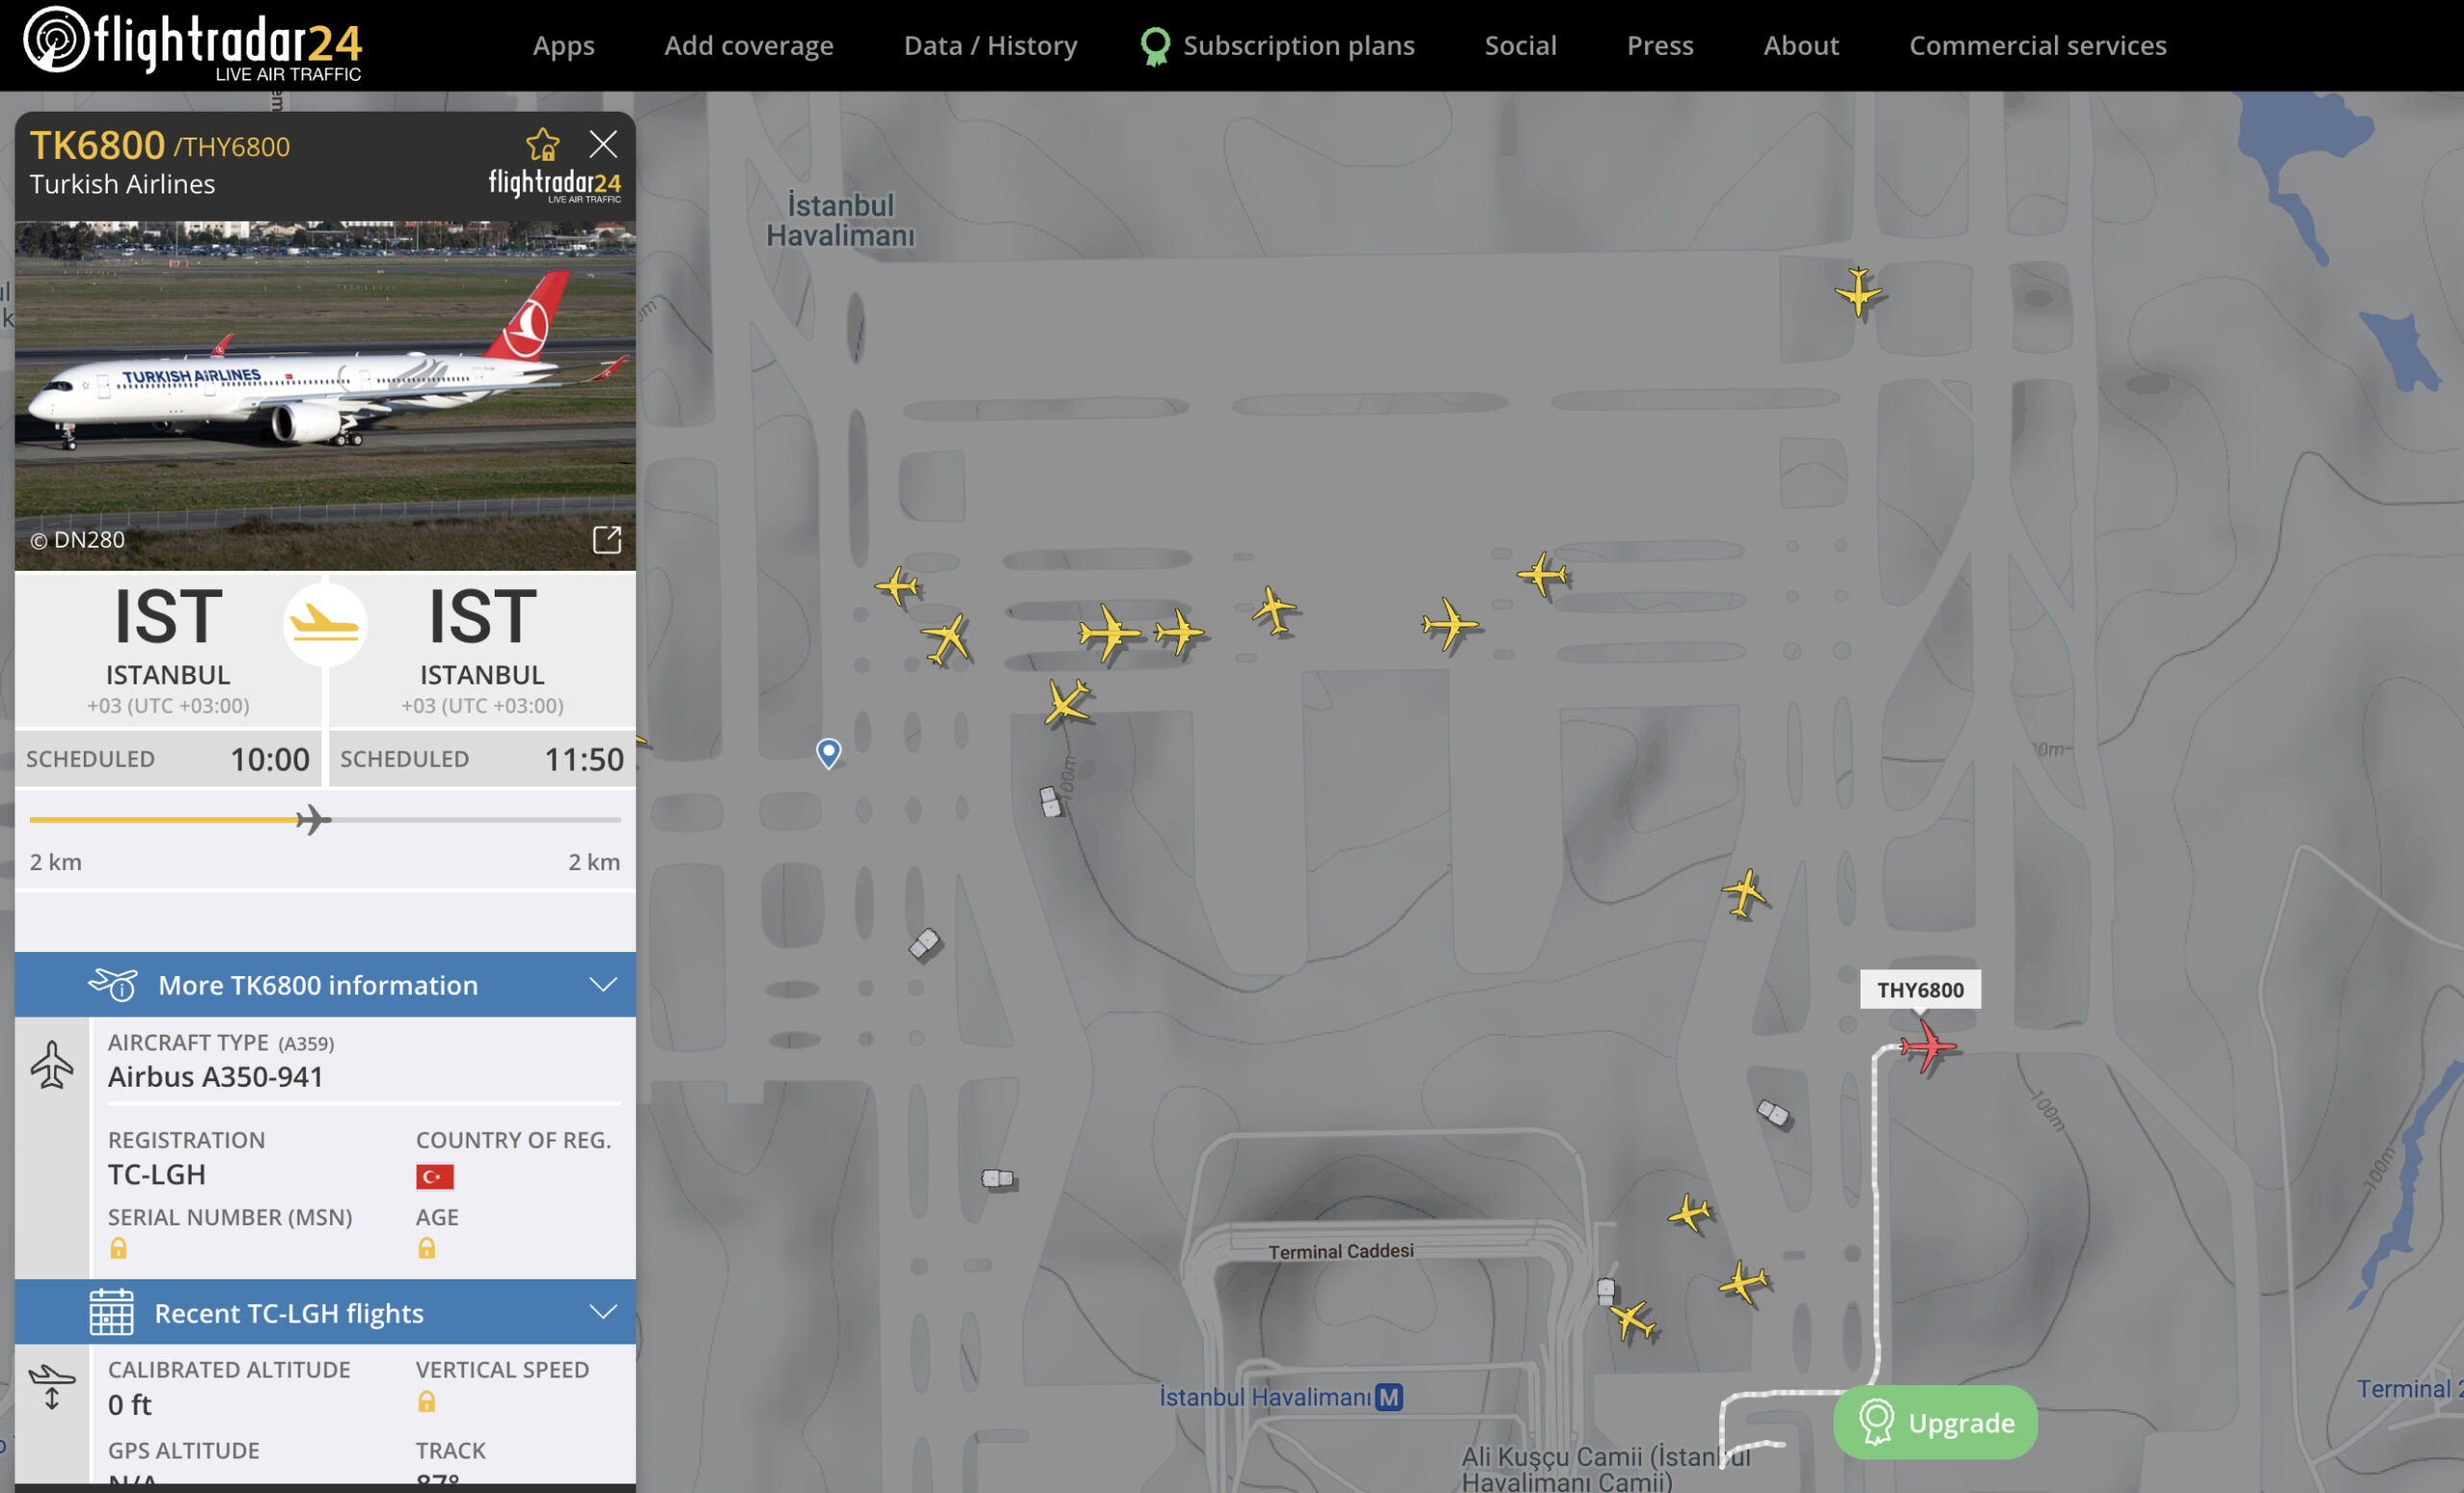Click the blue location pin marker on map
2464x1493 pixels.
(x=828, y=752)
